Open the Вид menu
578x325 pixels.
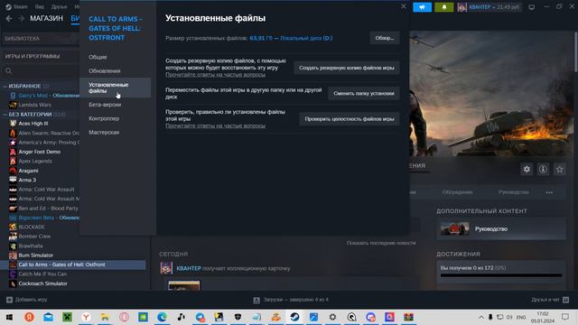pyautogui.click(x=40, y=7)
